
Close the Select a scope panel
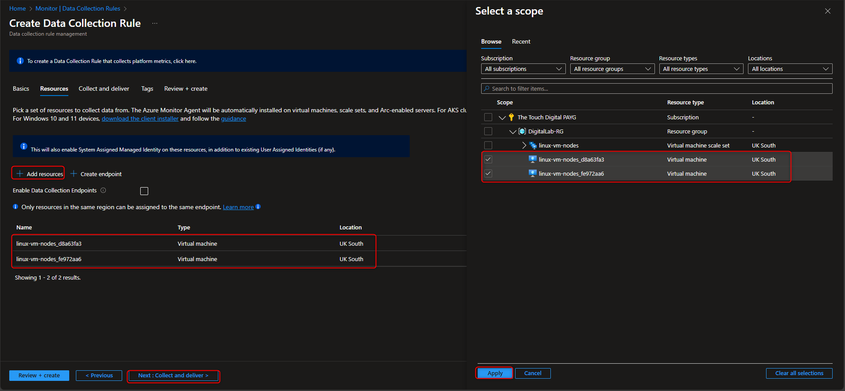point(828,11)
